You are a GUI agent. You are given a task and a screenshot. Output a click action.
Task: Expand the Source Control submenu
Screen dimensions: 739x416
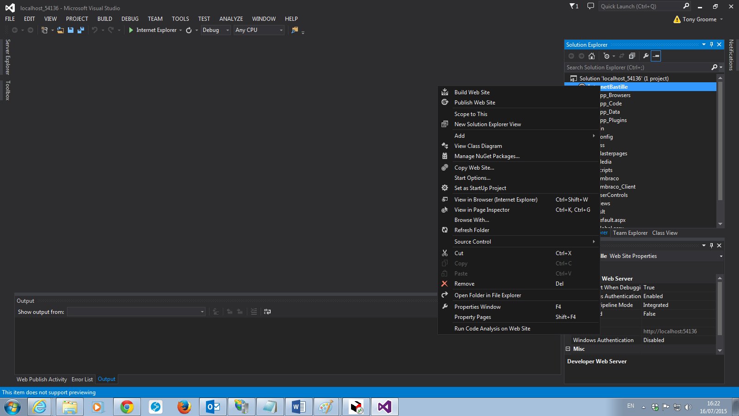coord(519,242)
